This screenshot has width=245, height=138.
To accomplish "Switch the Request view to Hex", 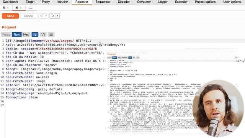I will click(x=26, y=34).
